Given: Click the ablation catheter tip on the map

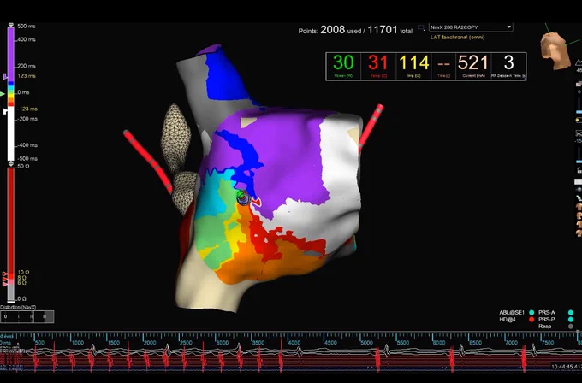Looking at the screenshot, I should [x=243, y=198].
